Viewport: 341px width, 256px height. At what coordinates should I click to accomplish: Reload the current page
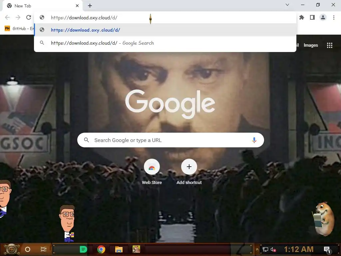[29, 17]
